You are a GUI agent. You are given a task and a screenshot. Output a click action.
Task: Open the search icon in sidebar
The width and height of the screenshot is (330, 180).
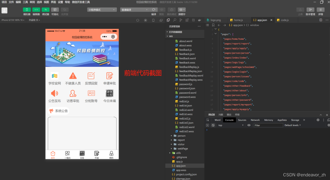click(x=175, y=20)
